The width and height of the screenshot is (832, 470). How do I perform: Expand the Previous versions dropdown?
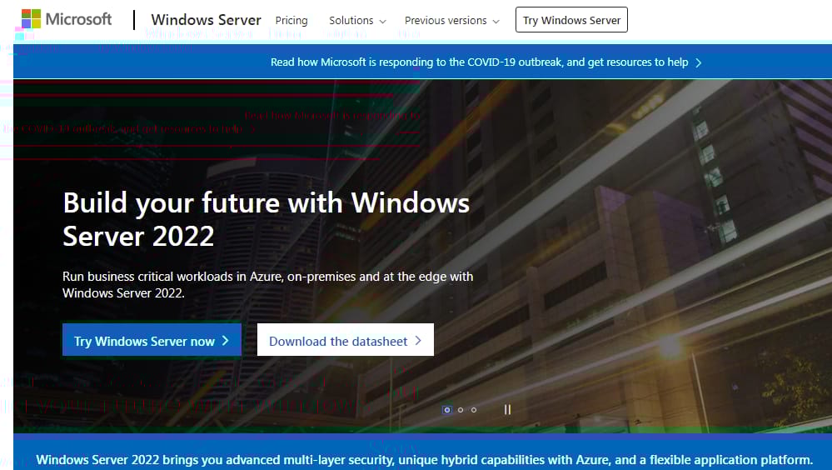tap(452, 20)
